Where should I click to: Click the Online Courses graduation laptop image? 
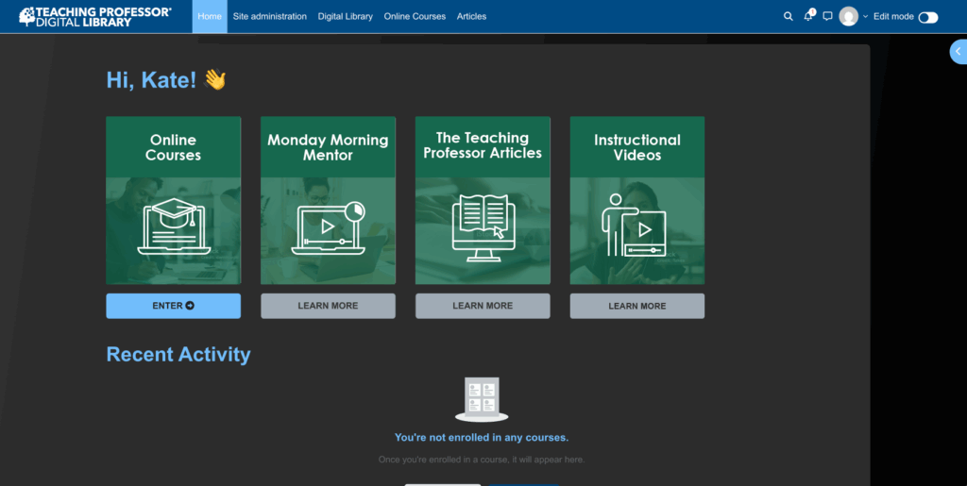(173, 230)
